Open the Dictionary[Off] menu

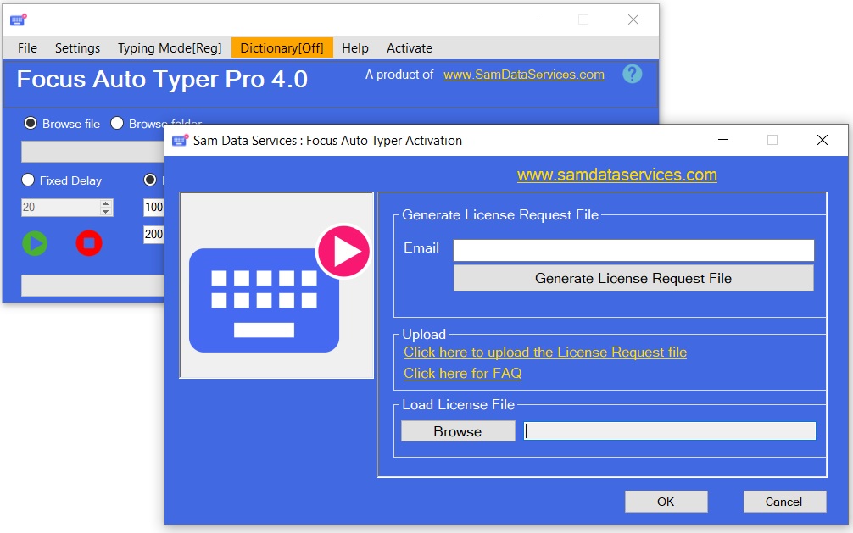click(282, 47)
